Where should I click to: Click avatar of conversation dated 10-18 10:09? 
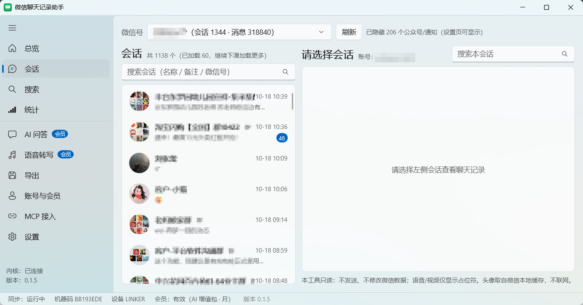[139, 163]
